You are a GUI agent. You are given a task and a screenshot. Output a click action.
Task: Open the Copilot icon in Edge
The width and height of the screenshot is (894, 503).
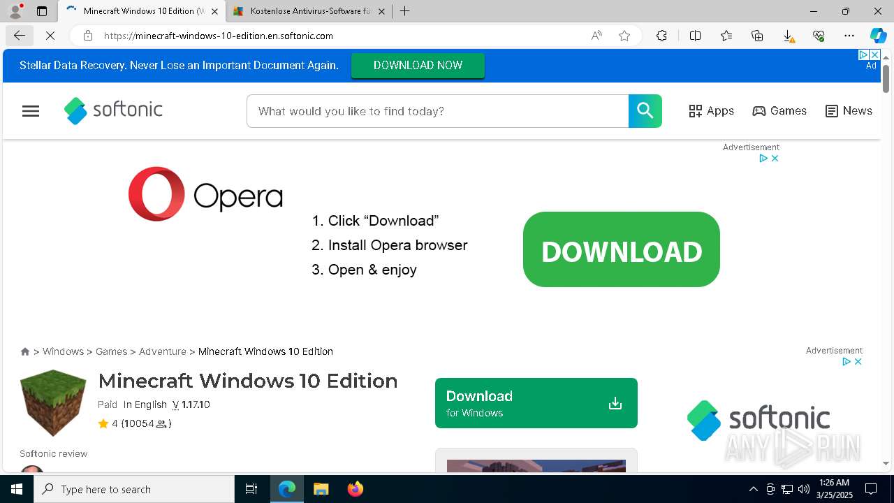(x=879, y=36)
